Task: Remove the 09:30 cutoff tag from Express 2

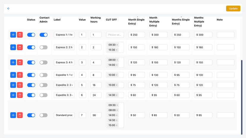Action: (117, 45)
